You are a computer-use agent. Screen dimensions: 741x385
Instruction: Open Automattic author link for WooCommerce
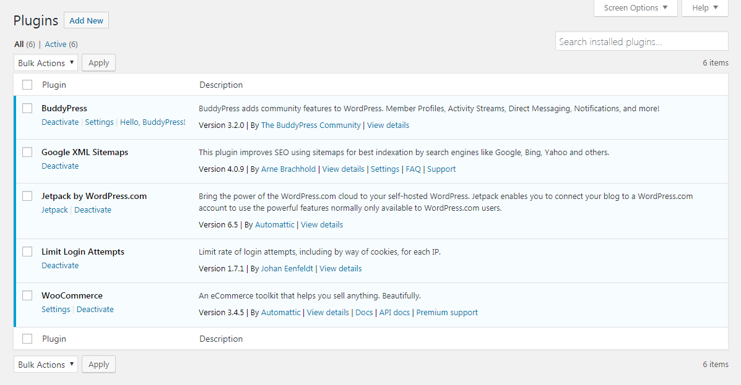point(280,312)
